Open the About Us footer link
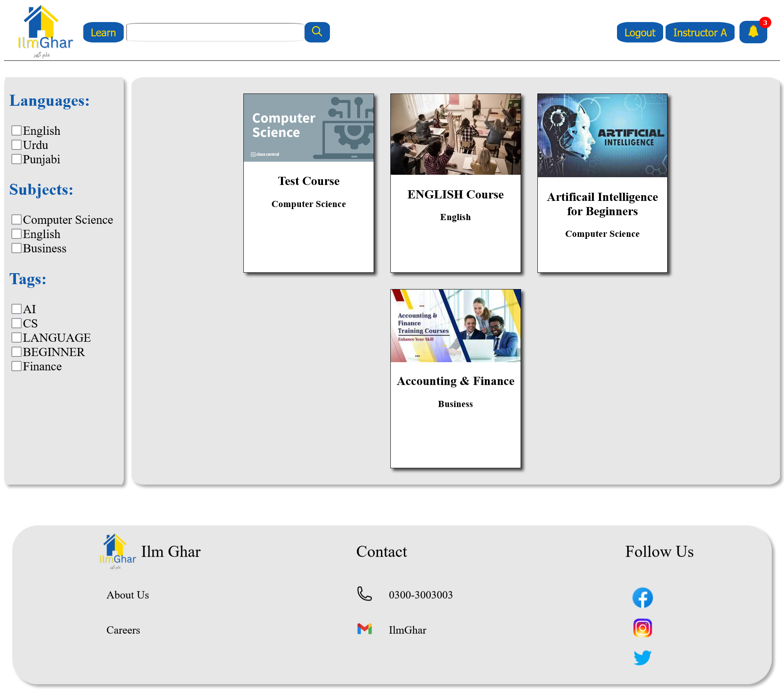The image size is (784, 697). coord(127,595)
